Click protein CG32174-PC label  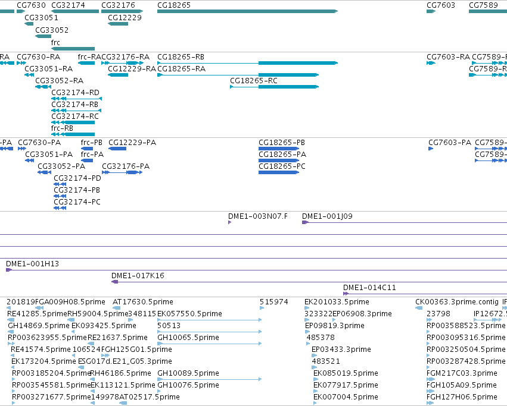pyautogui.click(x=77, y=202)
